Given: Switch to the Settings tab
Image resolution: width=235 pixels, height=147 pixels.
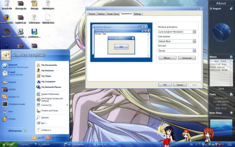Looking at the screenshot, I should [137, 14].
